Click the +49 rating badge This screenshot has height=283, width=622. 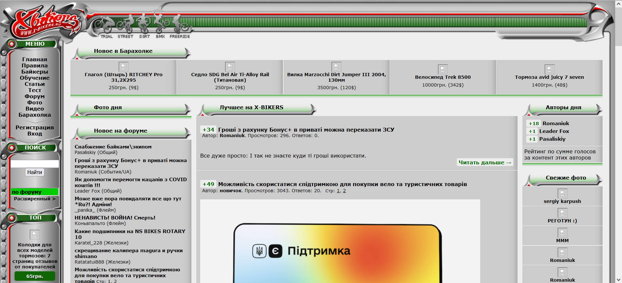tap(208, 184)
